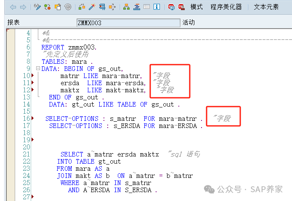Click the JOIN keyword on line 24

coord(64,175)
